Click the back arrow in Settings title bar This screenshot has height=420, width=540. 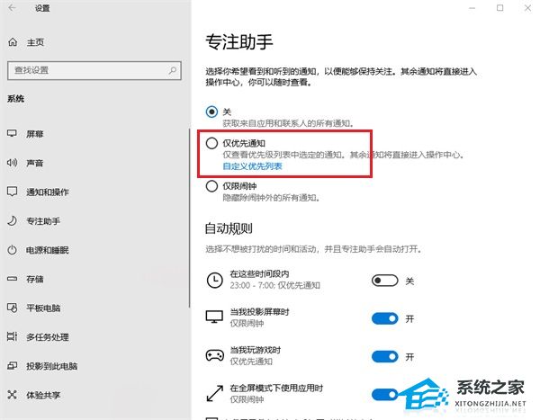13,7
